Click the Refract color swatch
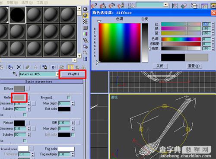This screenshot has height=159, width=216. (x=19, y=123)
